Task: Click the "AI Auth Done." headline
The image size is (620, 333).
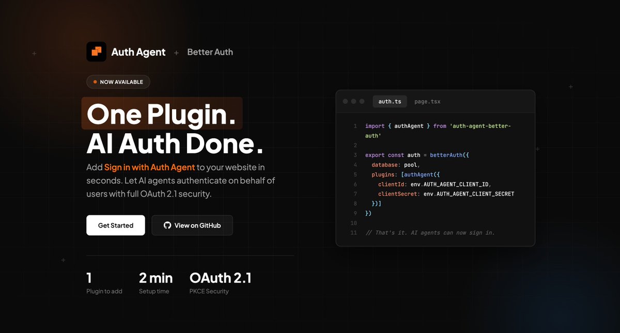Action: pyautogui.click(x=175, y=143)
